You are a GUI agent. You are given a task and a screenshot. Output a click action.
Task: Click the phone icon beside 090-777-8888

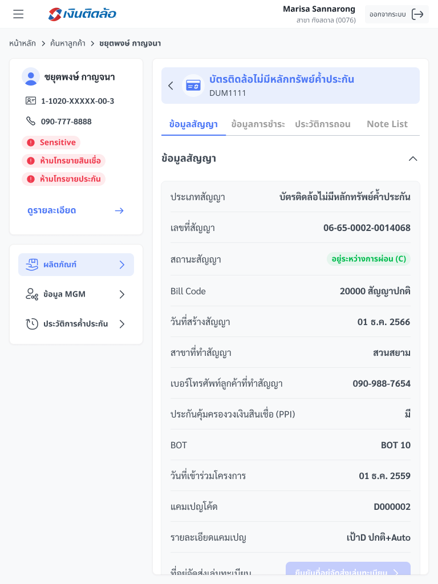click(31, 121)
